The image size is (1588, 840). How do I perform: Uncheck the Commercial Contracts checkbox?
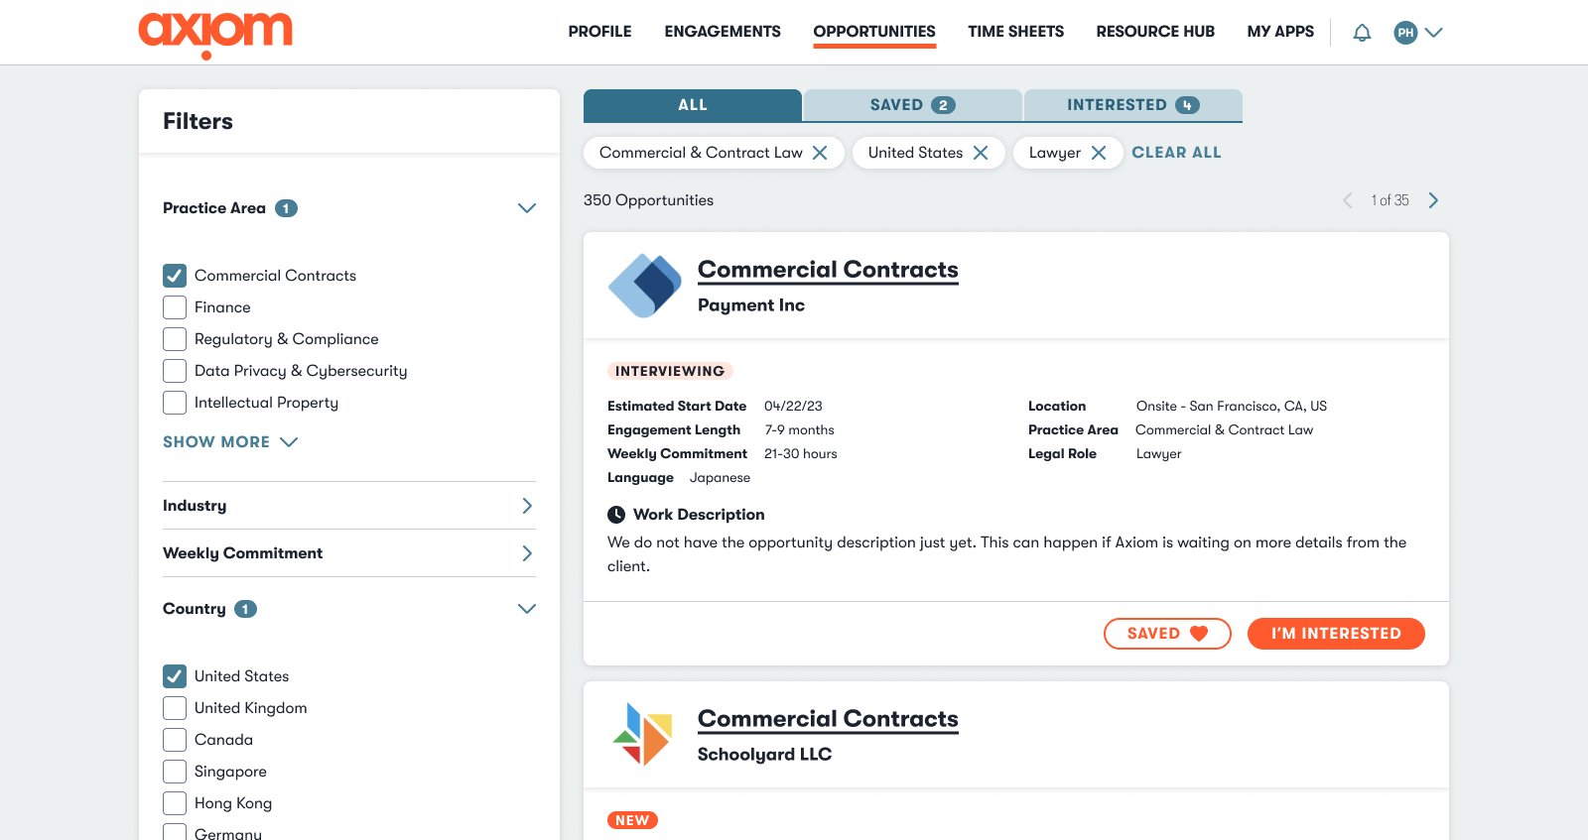175,276
